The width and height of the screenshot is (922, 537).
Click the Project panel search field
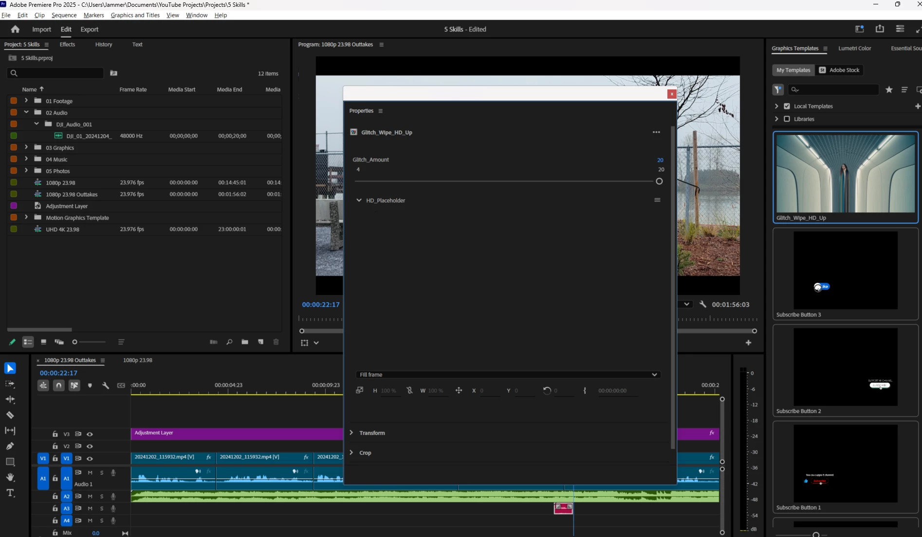click(x=55, y=73)
